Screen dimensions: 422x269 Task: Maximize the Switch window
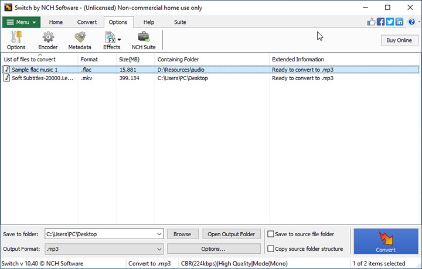387,8
